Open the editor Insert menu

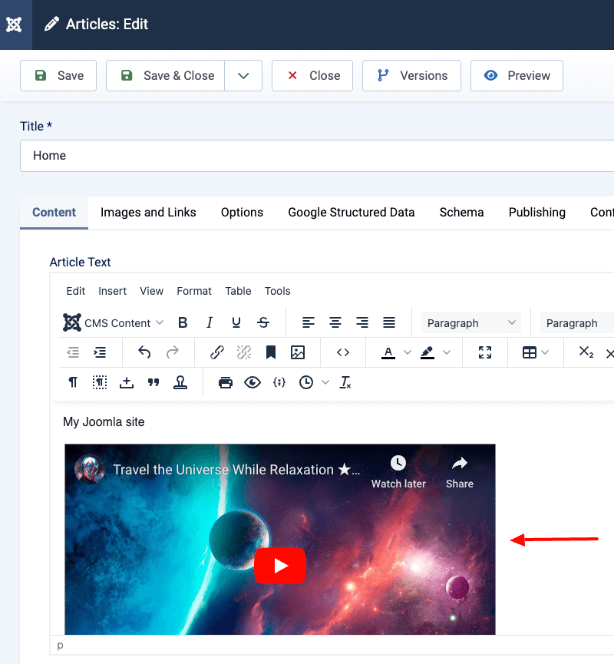click(x=112, y=291)
